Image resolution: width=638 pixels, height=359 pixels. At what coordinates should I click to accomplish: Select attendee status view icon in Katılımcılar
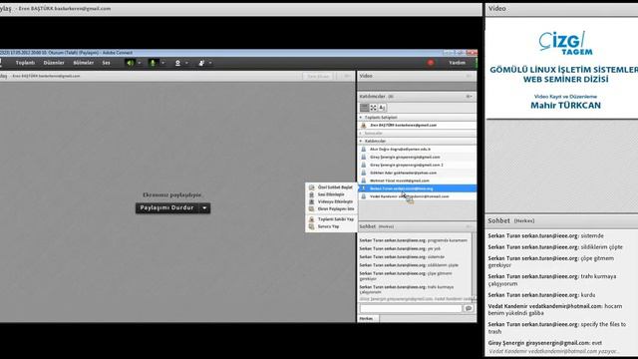coord(382,108)
